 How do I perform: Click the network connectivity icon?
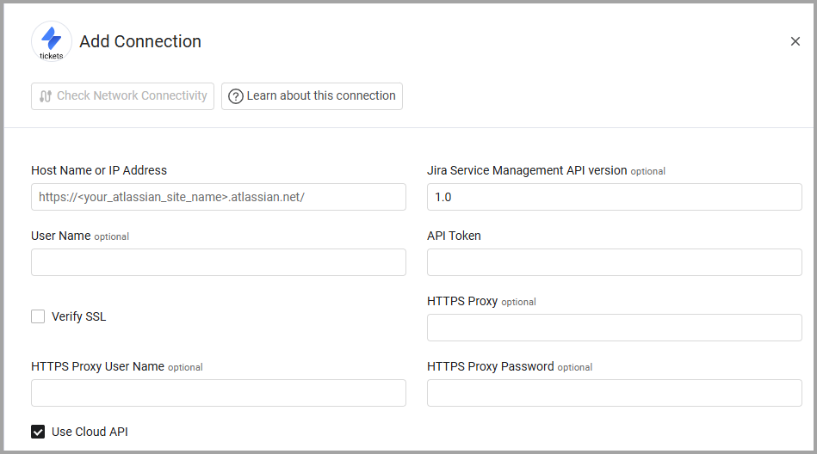point(46,96)
